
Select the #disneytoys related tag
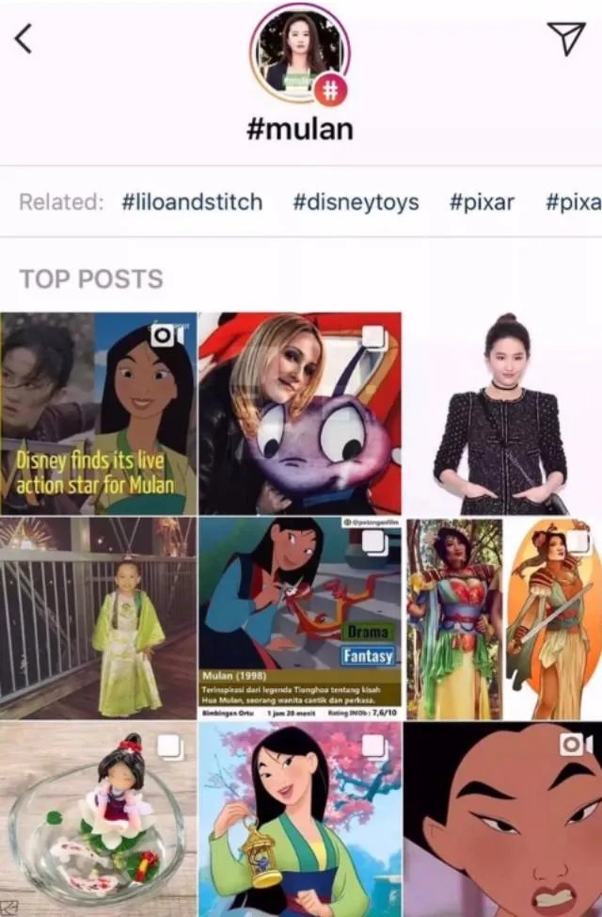356,201
